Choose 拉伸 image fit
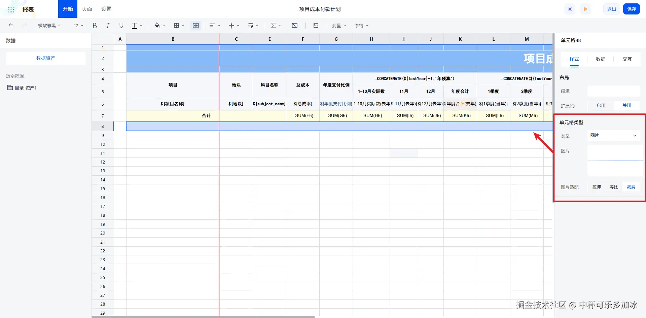This screenshot has width=646, height=318. [597, 187]
